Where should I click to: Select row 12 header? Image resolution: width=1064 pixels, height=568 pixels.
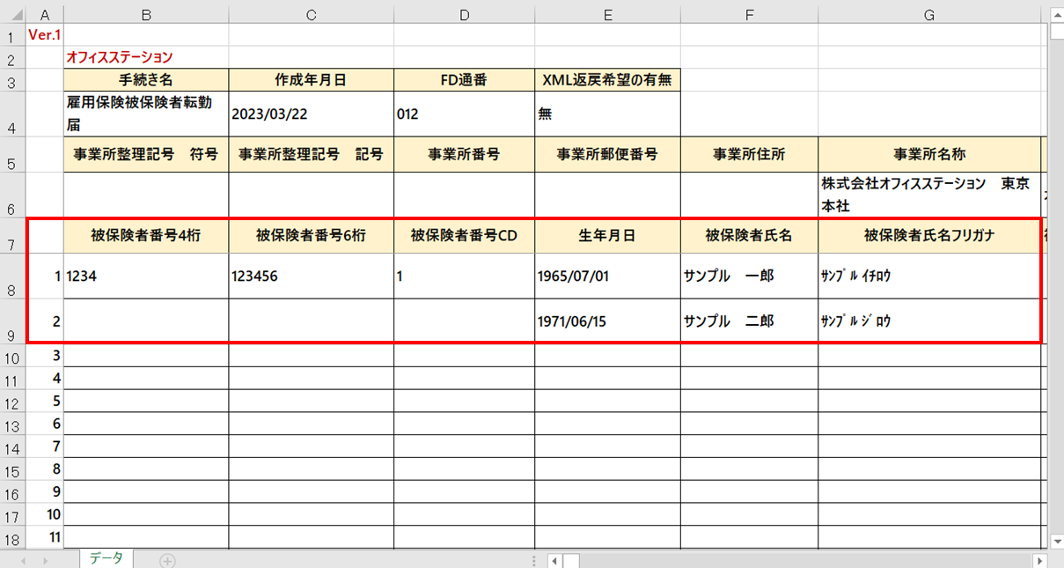coord(12,402)
